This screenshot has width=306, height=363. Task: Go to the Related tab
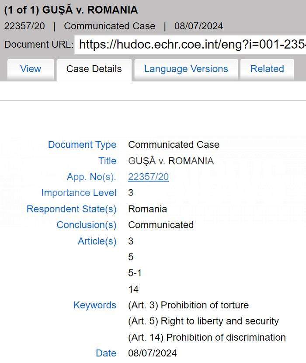[267, 69]
